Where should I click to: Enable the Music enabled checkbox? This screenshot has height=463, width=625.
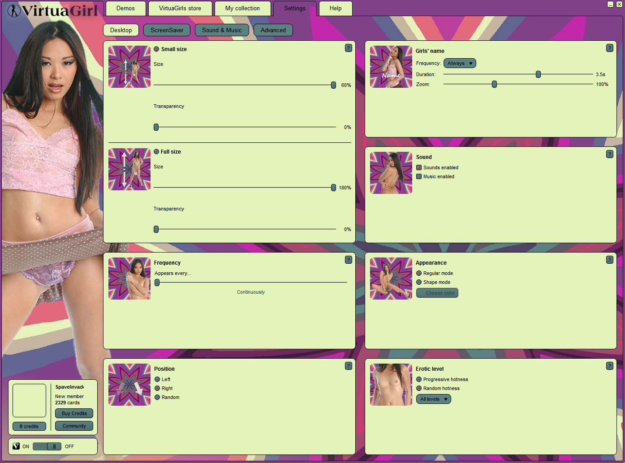point(419,176)
